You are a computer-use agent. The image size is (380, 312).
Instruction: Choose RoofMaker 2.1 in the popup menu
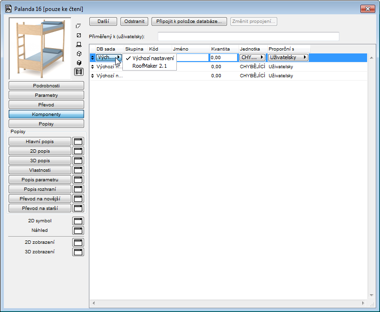(x=150, y=66)
